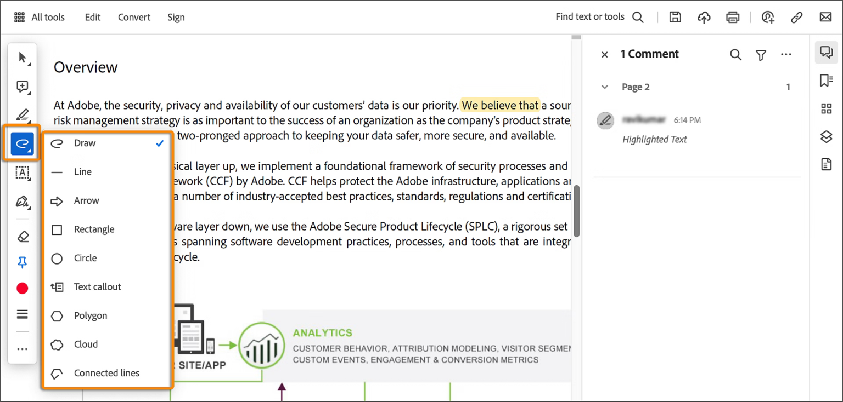
Task: Close the comments panel
Action: coord(604,54)
